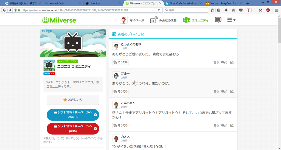Open ブルー username link

[125, 74]
